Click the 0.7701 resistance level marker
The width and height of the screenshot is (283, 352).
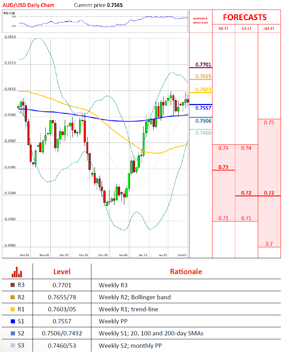(x=203, y=65)
